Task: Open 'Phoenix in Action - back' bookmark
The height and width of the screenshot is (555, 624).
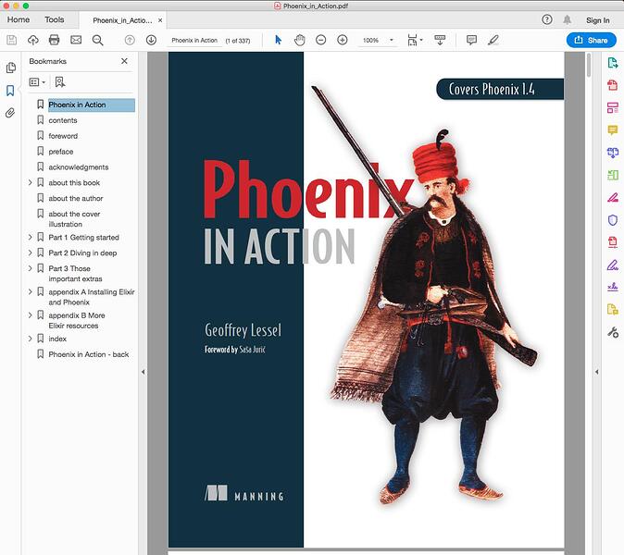Action: coord(88,354)
